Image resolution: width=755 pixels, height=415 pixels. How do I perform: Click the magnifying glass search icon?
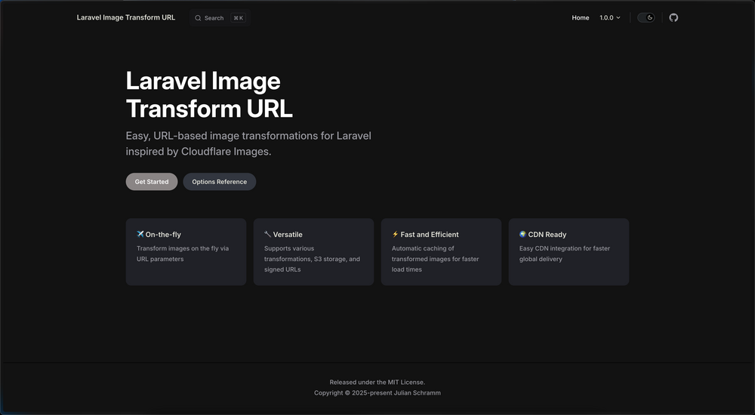tap(198, 18)
